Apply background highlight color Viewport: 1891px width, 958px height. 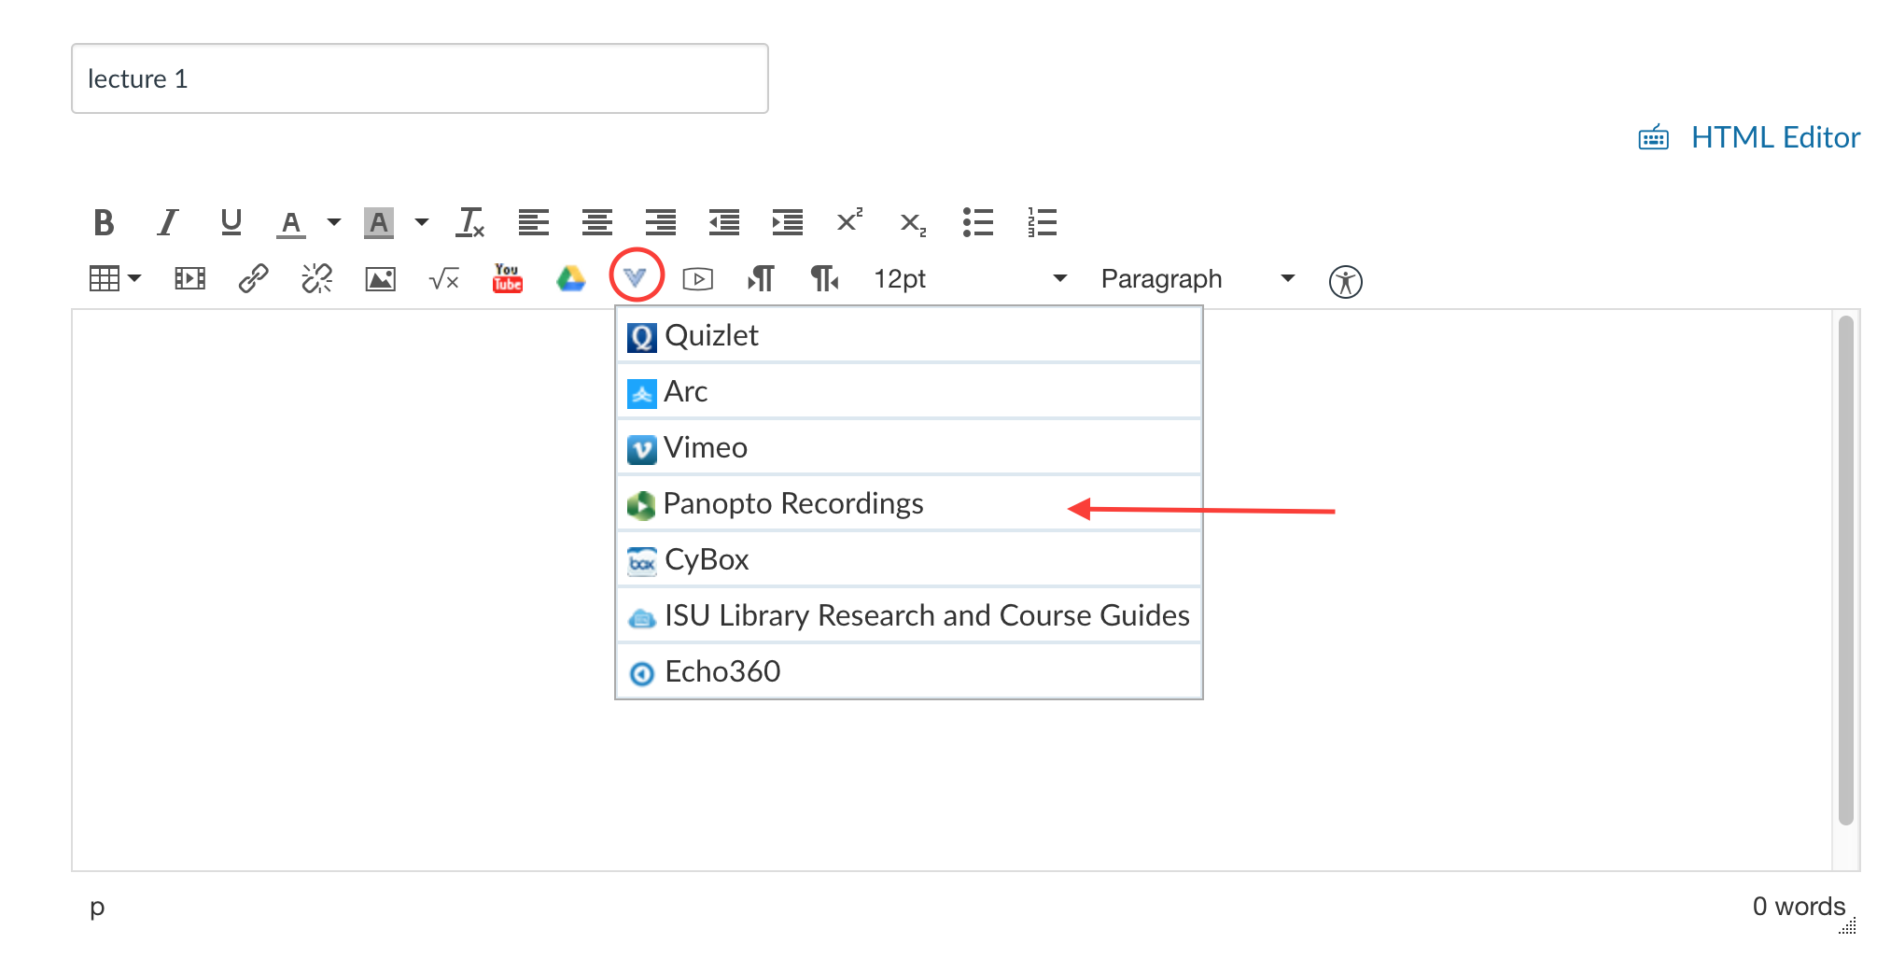pos(378,222)
